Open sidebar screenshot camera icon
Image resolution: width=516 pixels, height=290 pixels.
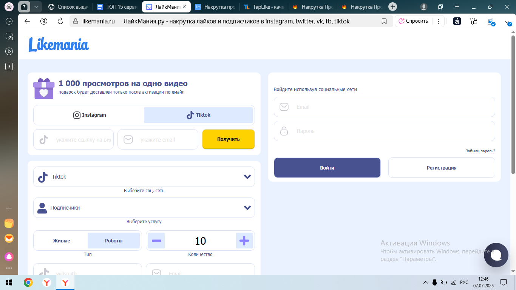click(9, 36)
